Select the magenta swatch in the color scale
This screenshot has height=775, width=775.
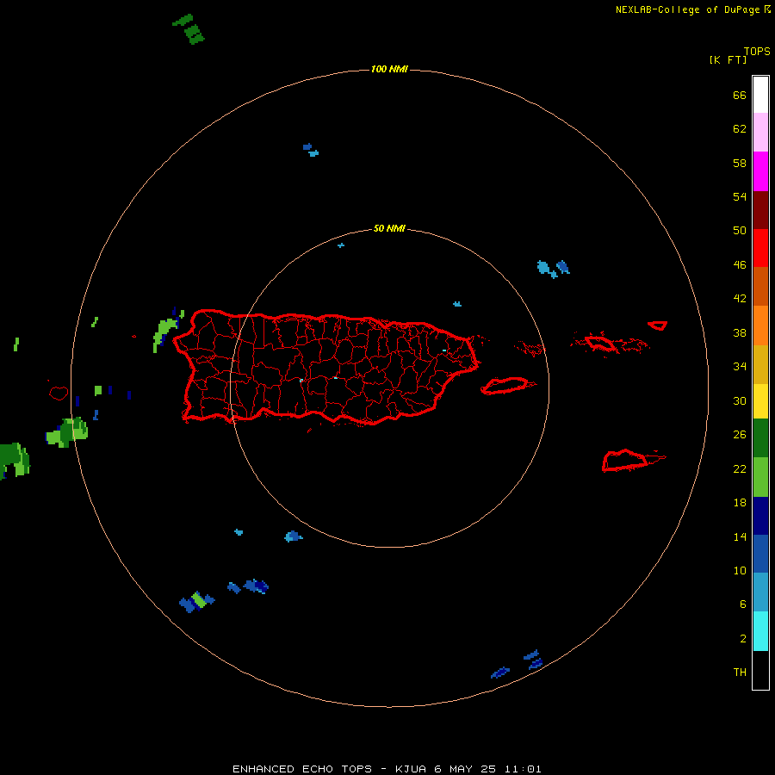click(760, 171)
